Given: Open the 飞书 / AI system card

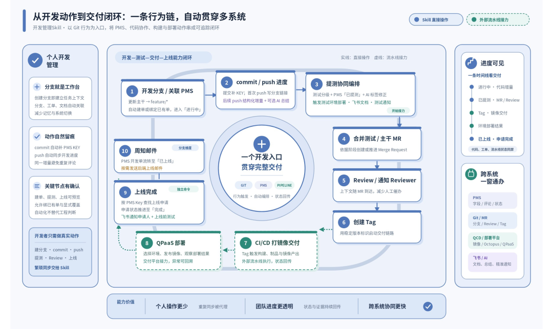Looking at the screenshot, I should [493, 262].
